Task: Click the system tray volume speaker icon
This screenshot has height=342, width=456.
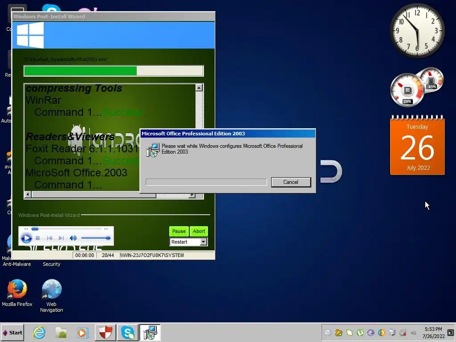Action: 413,333
